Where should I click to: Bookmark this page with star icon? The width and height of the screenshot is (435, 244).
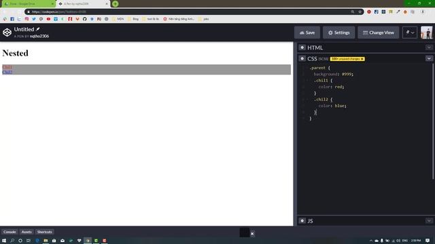tap(360, 12)
